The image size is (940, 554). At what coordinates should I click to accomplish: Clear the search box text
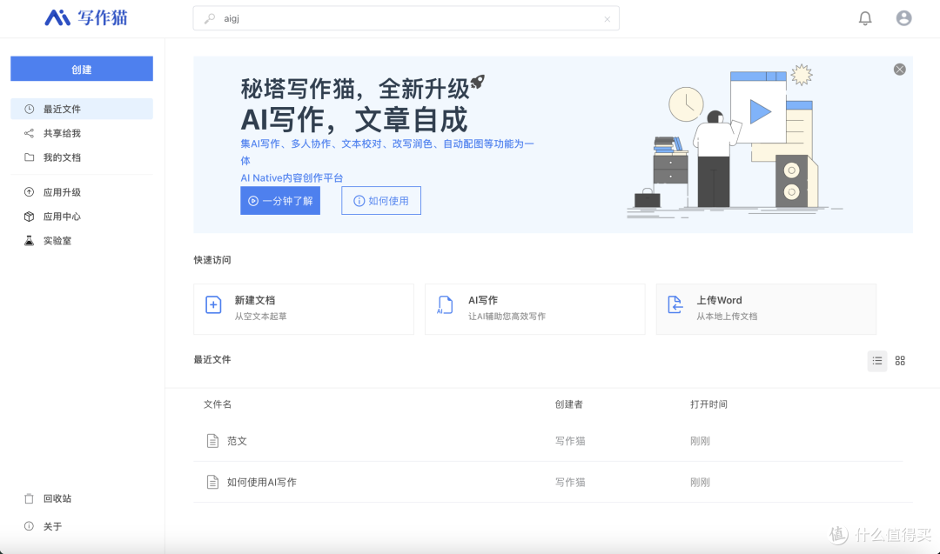coord(607,19)
